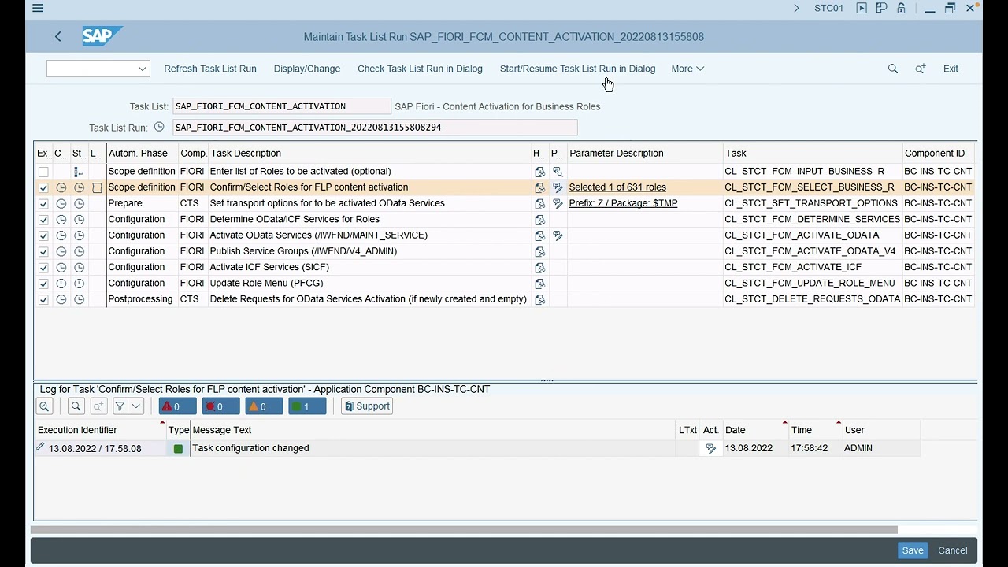Screen dimensions: 1008x567
Task: Open the Support button in log toolbar
Action: tap(367, 406)
